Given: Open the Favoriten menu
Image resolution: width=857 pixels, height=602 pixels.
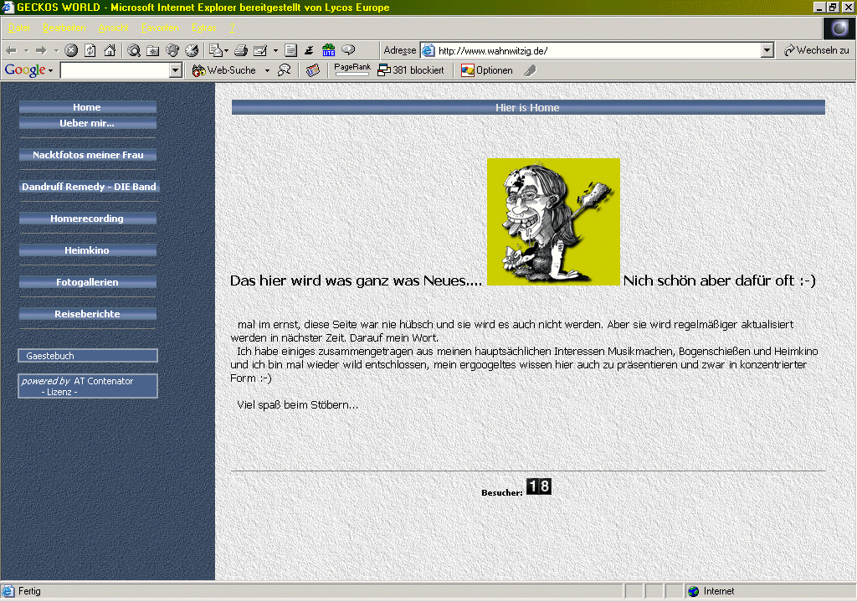Looking at the screenshot, I should 160,28.
